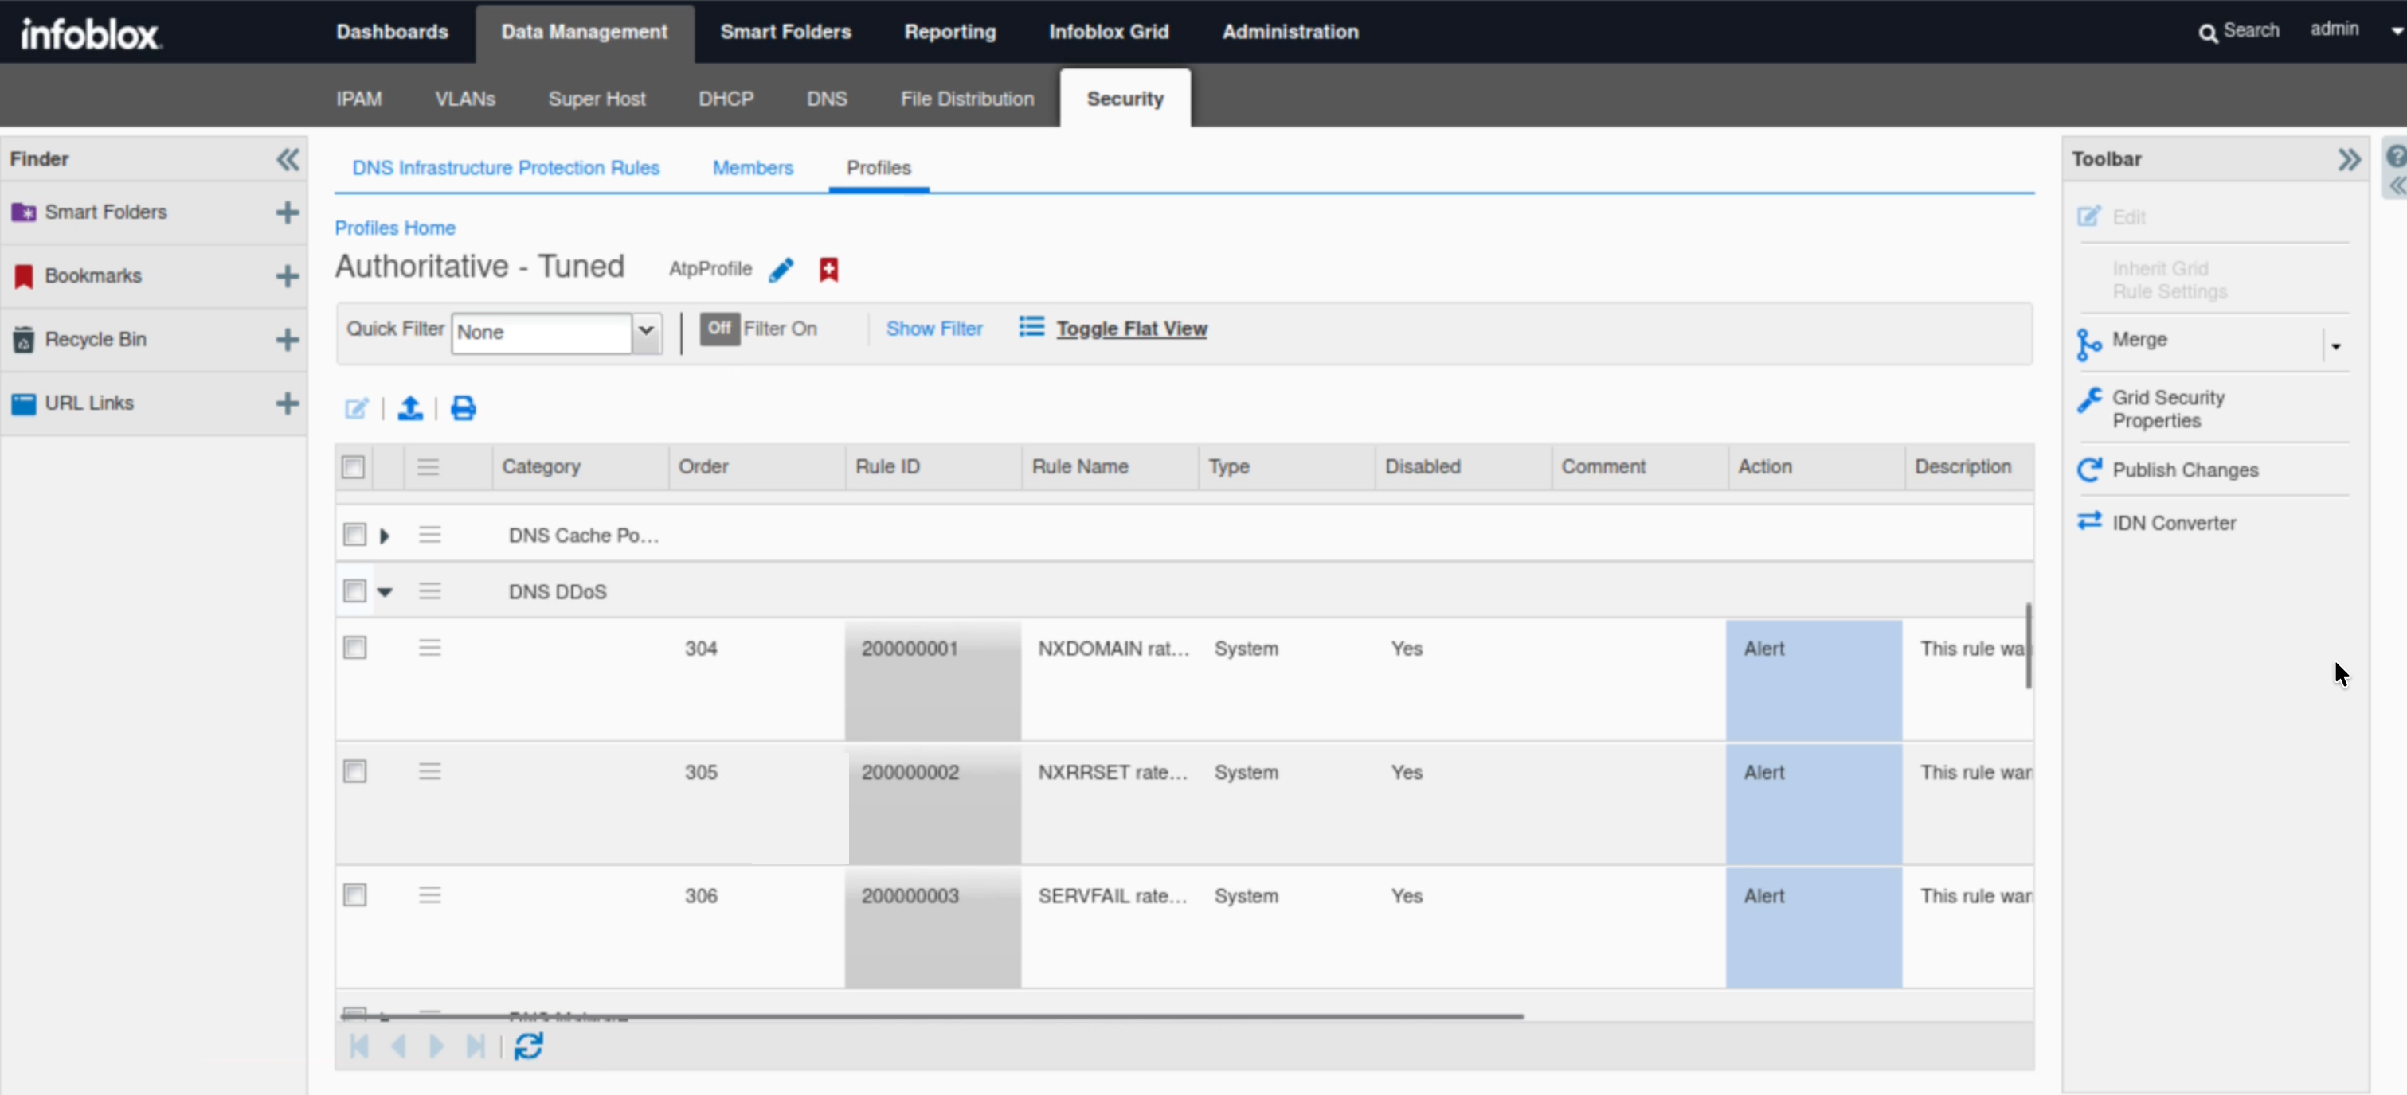Select the checkbox for rule 200000002
The image size is (2407, 1095).
[x=354, y=772]
